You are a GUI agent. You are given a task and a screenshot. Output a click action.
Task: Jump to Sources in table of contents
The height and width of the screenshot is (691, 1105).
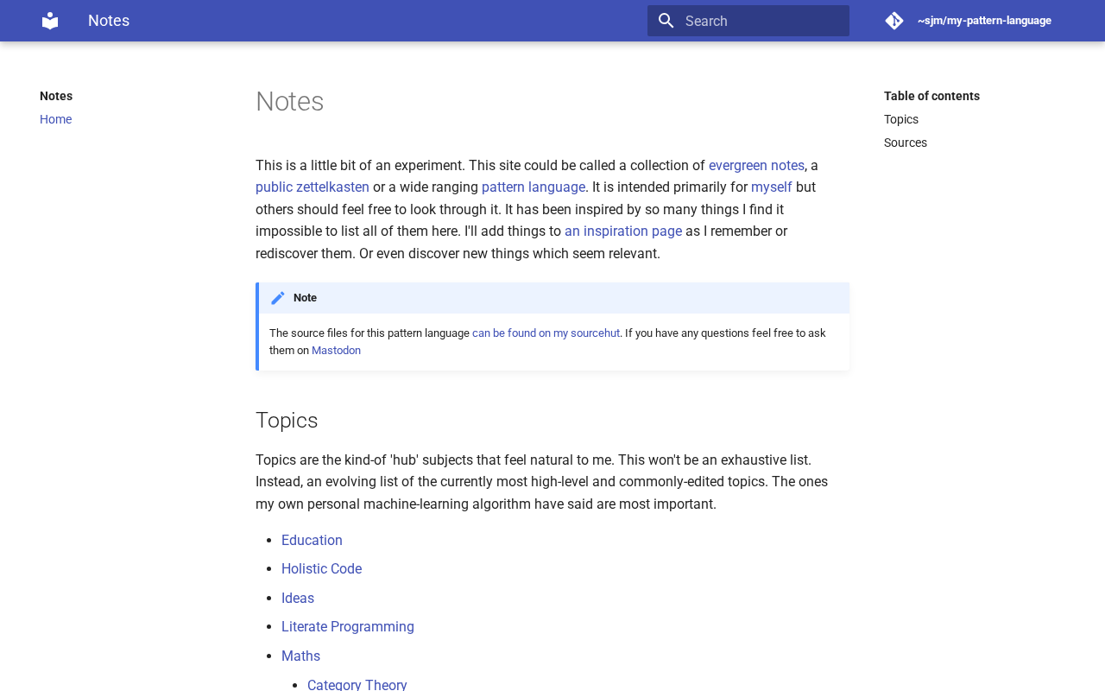[x=906, y=143]
